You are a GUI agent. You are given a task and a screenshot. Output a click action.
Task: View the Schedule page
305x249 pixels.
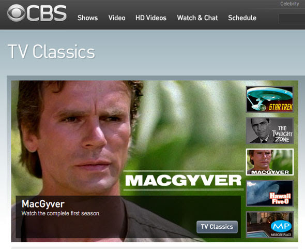[x=242, y=18]
